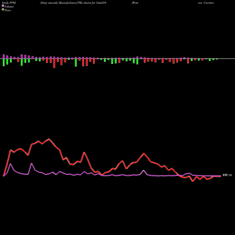Click the Volume legend color swatch
Viewport: 235px width, 235px height.
(3, 6)
